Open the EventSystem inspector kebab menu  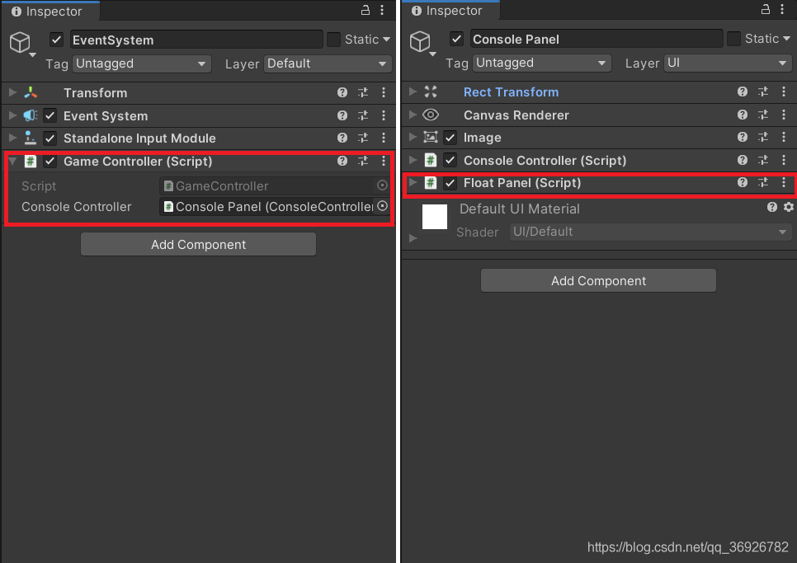click(382, 10)
